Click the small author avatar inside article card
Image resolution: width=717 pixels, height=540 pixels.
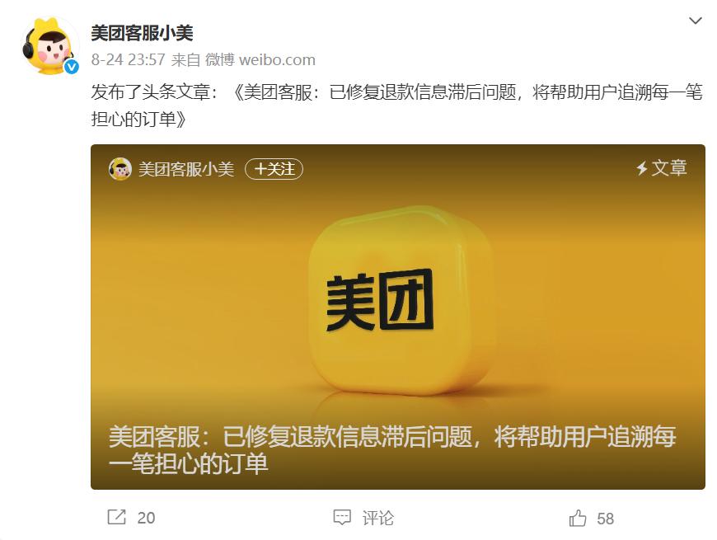click(120, 169)
